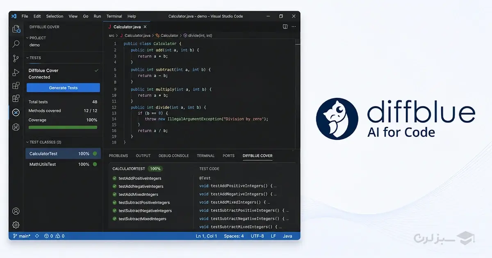Click the warnings count in status bar
Image resolution: width=492 pixels, height=258 pixels.
click(60, 236)
